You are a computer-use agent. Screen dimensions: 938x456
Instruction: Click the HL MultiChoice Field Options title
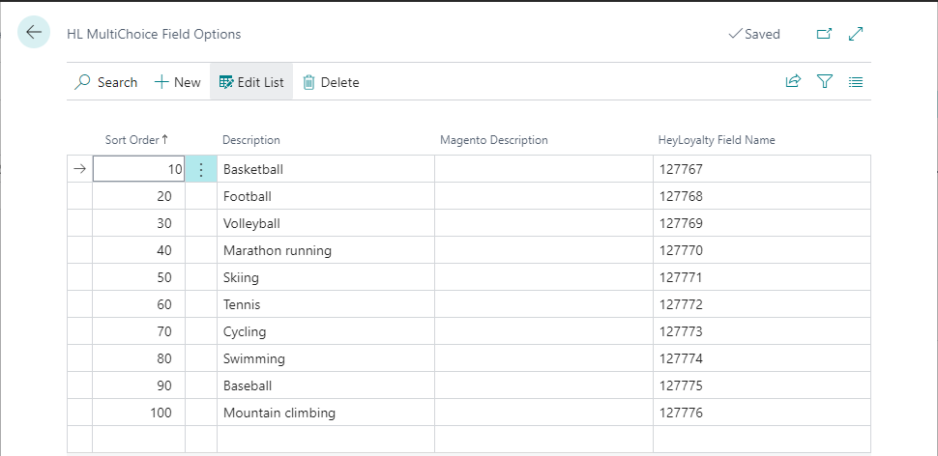click(154, 34)
